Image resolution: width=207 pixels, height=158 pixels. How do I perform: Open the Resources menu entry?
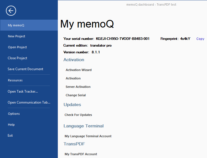click(x=15, y=80)
